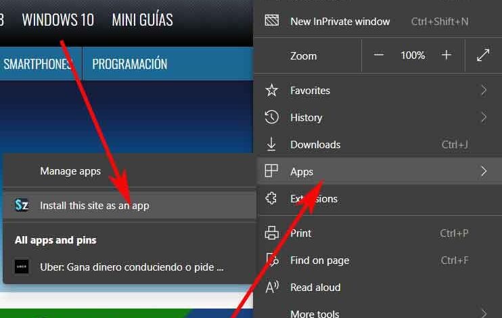Open the History menu entry
Screen dimensions: 502x318
[378, 117]
